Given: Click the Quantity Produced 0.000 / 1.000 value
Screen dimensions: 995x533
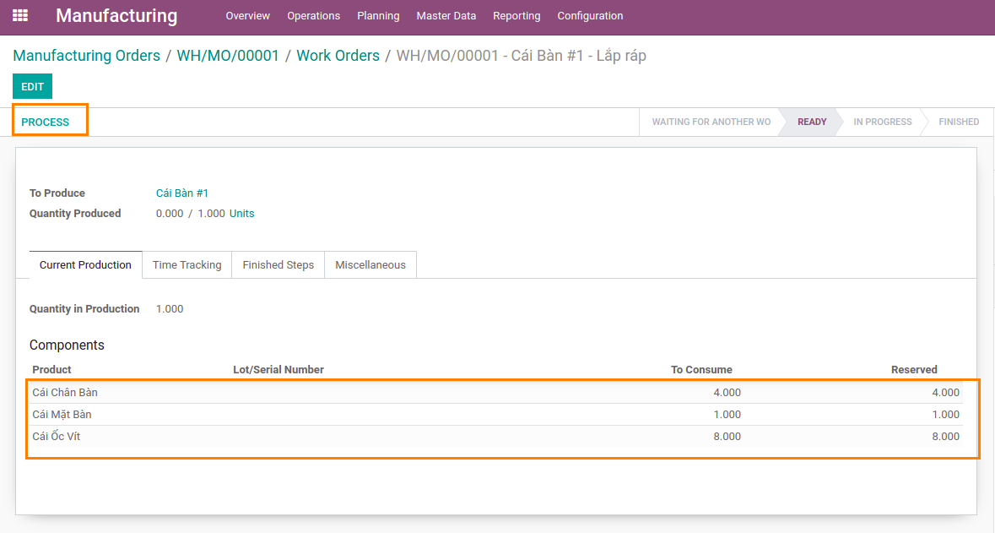Looking at the screenshot, I should [x=191, y=214].
